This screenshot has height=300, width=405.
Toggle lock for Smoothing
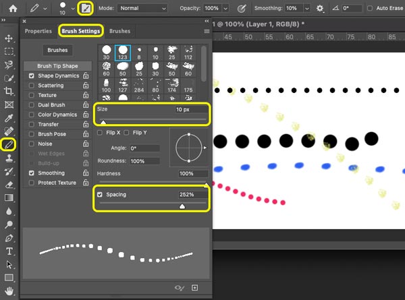[86, 173]
